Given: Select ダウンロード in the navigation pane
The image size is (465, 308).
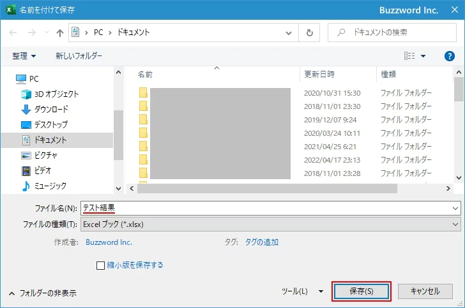Looking at the screenshot, I should pyautogui.click(x=45, y=109).
